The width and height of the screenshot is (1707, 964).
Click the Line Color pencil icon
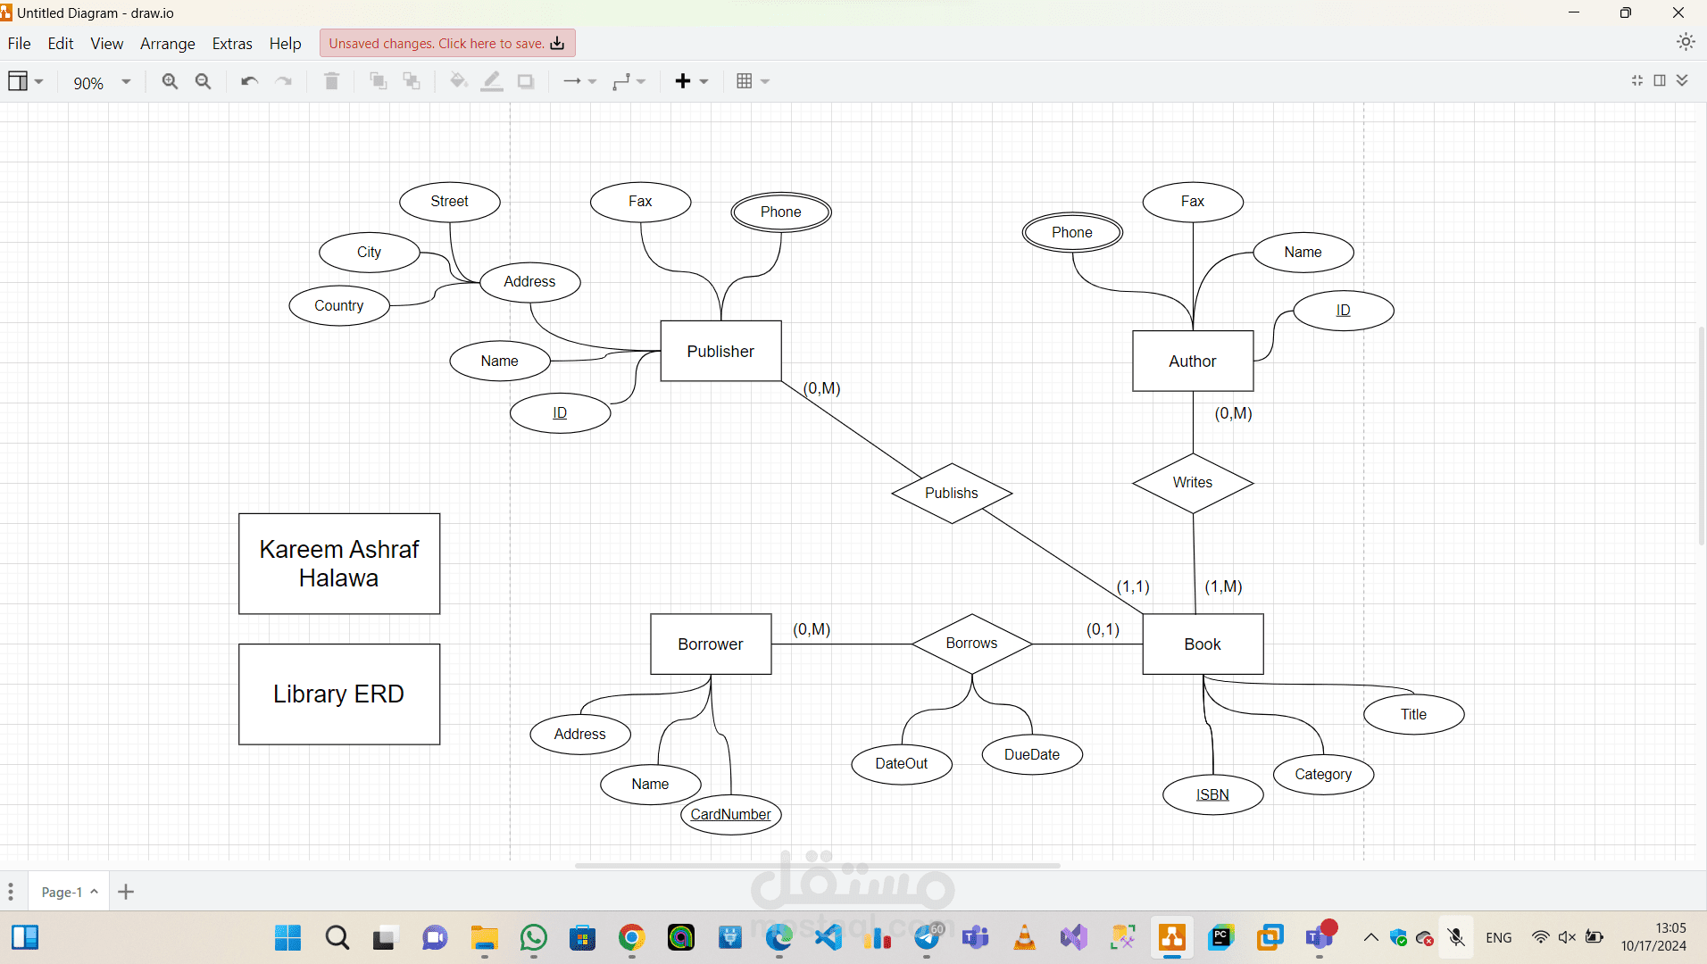tap(492, 81)
